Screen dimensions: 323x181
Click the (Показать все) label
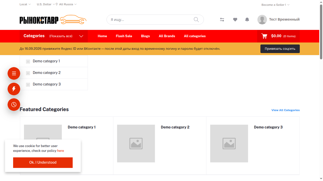pyautogui.click(x=61, y=36)
